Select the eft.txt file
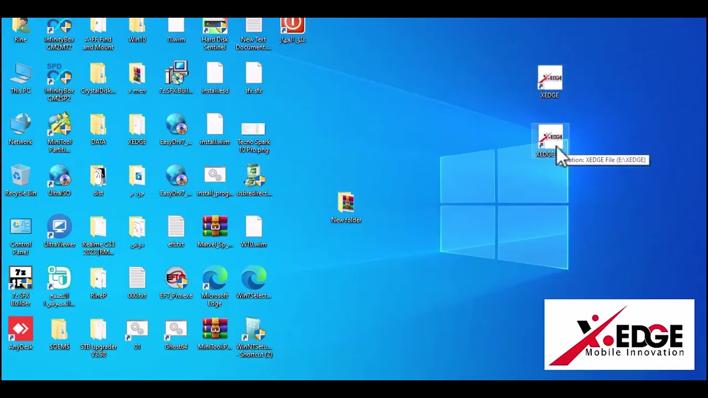Viewport: 708px width, 398px height. (x=176, y=232)
